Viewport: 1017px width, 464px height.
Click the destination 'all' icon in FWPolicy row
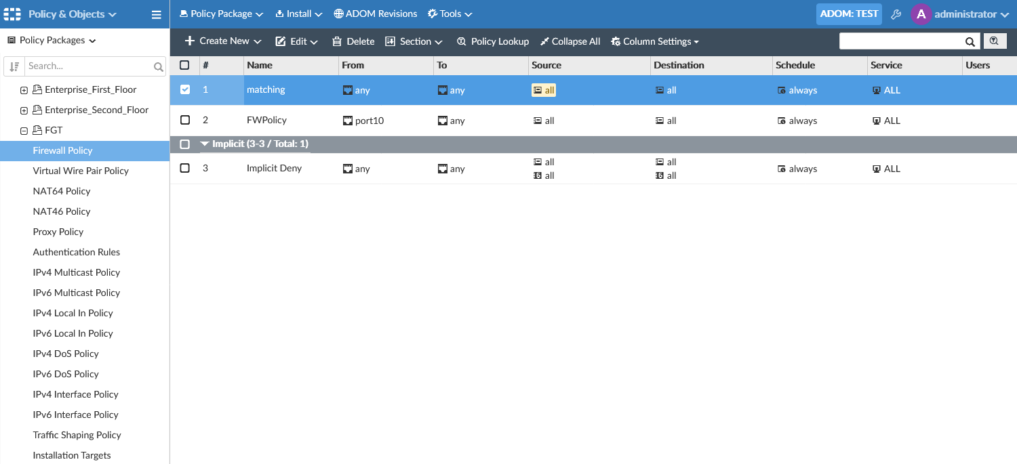click(660, 121)
